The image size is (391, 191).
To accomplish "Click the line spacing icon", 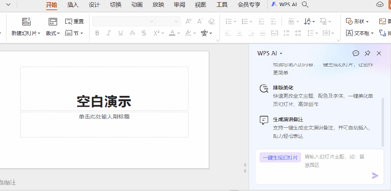I will click(311, 33).
